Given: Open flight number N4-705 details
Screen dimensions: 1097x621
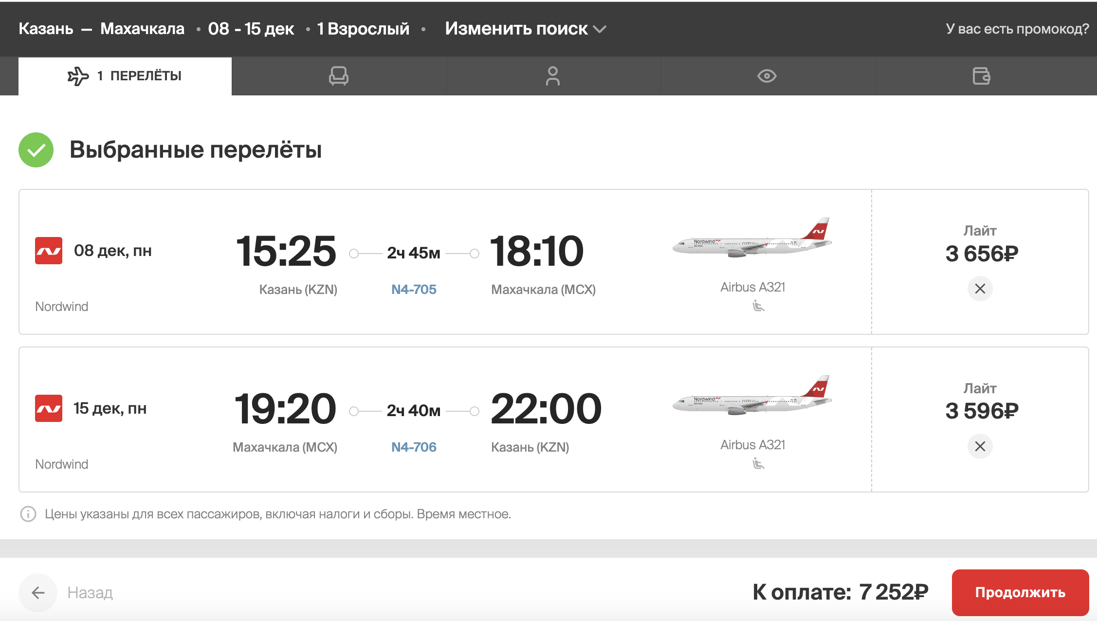Looking at the screenshot, I should point(414,290).
